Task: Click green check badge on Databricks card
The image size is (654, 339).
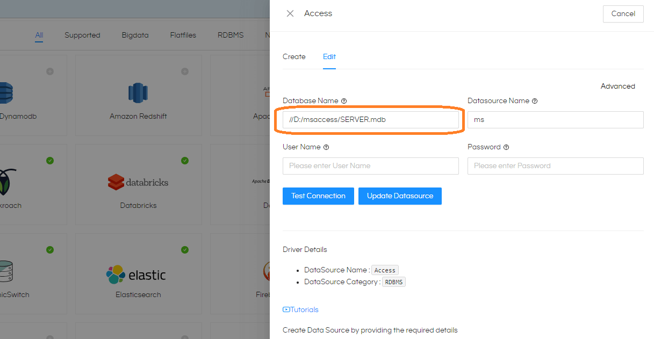Action: (x=185, y=161)
